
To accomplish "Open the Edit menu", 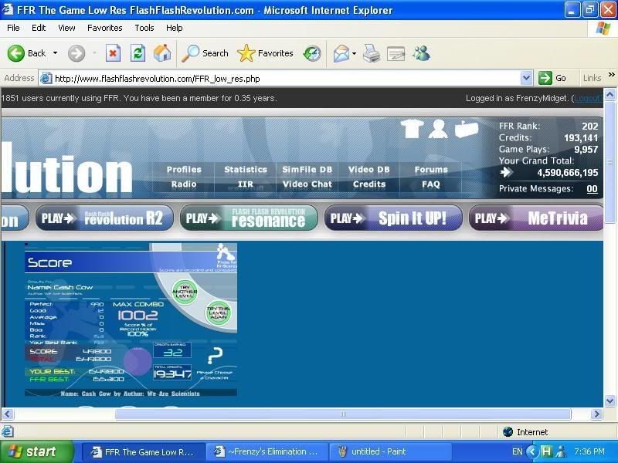I will 39,28.
